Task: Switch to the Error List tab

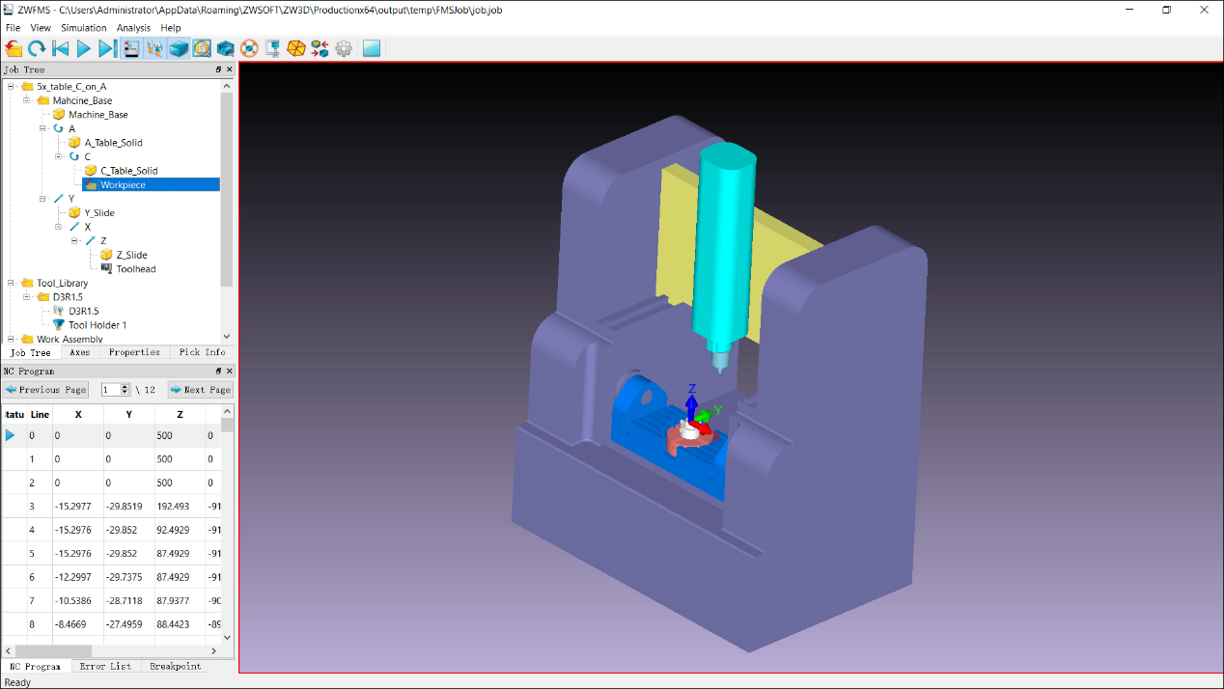Action: [106, 666]
